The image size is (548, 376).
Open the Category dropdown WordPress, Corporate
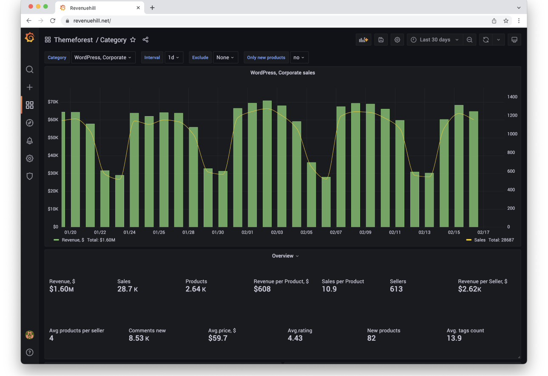tap(103, 57)
